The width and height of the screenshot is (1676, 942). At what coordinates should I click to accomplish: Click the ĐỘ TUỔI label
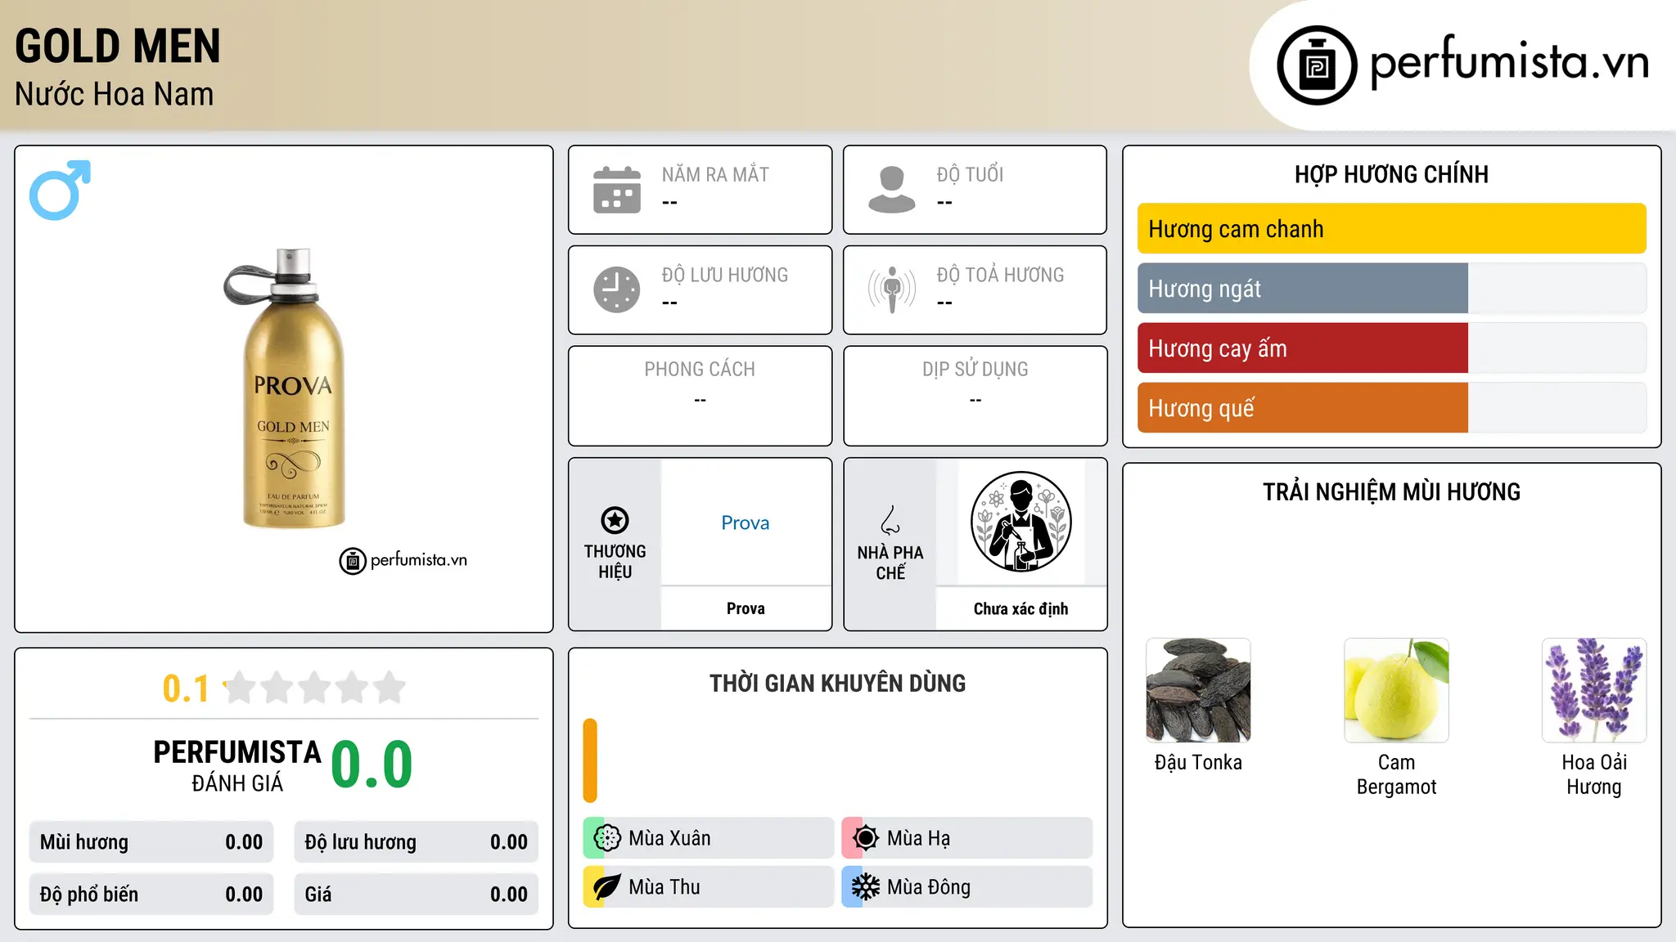pos(970,174)
